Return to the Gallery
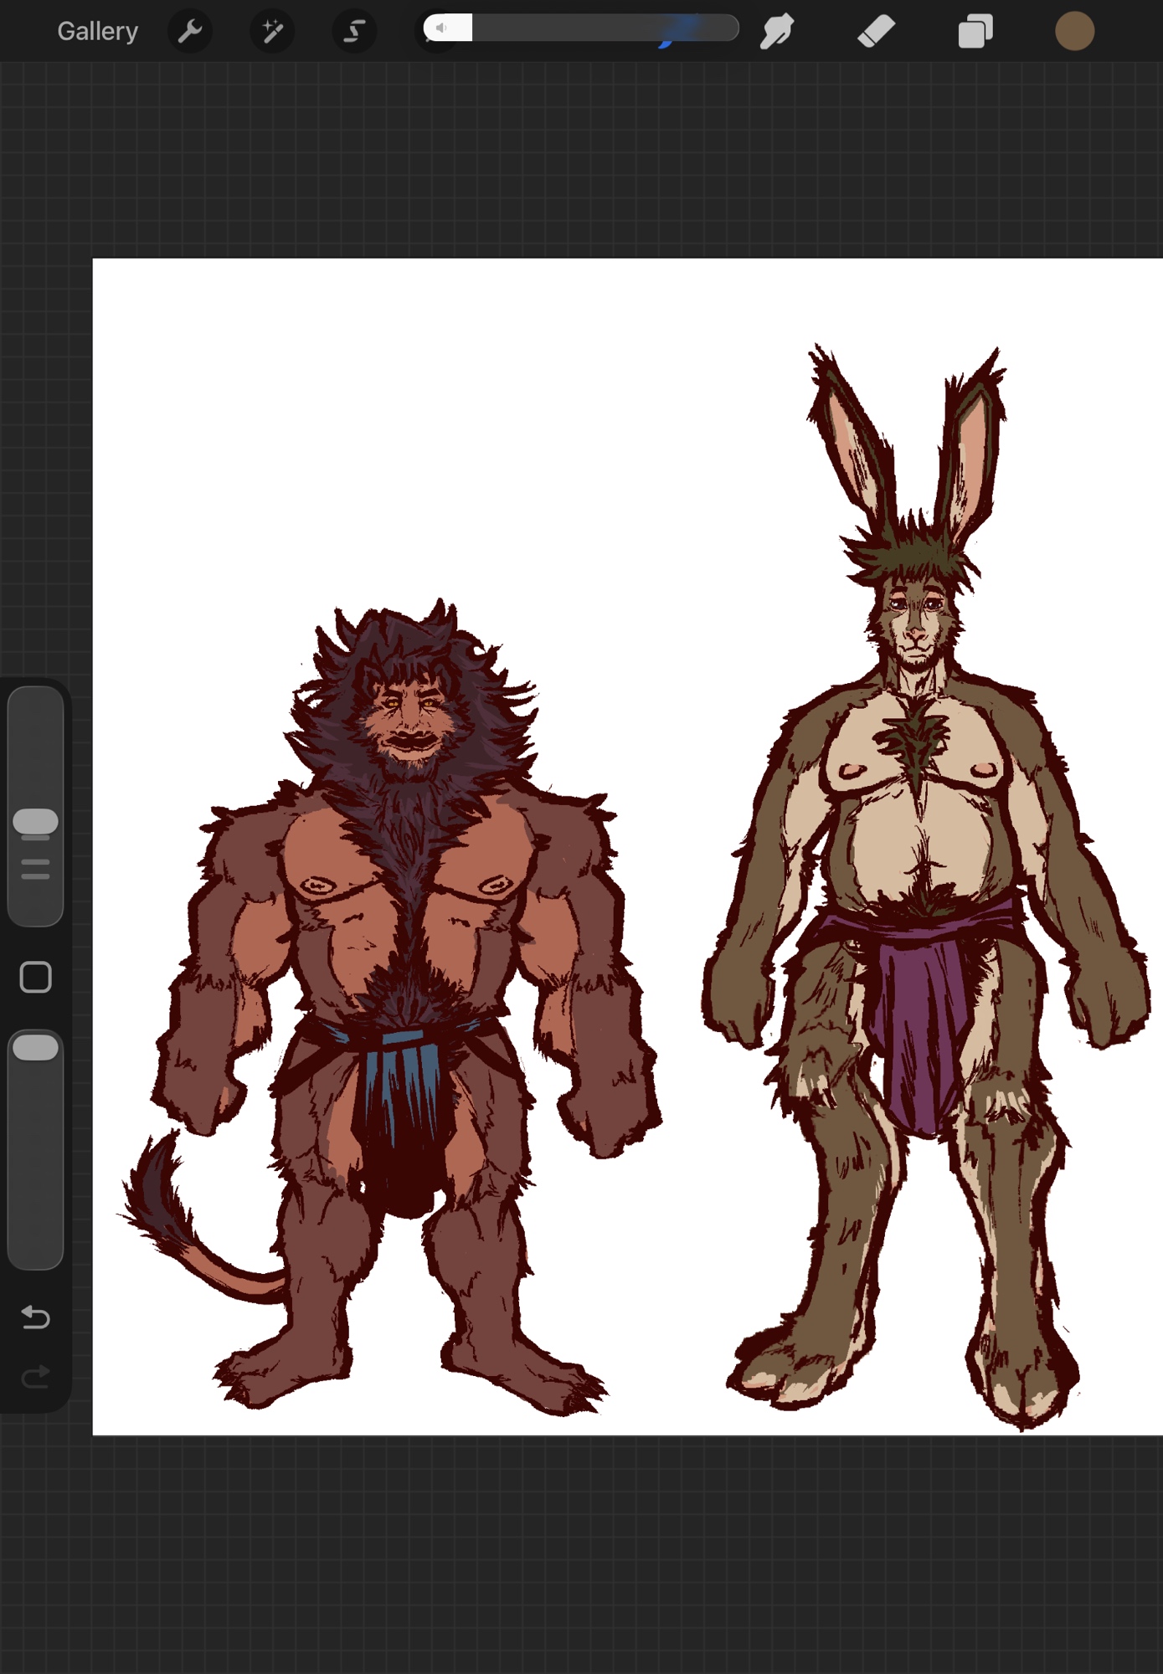 97,32
